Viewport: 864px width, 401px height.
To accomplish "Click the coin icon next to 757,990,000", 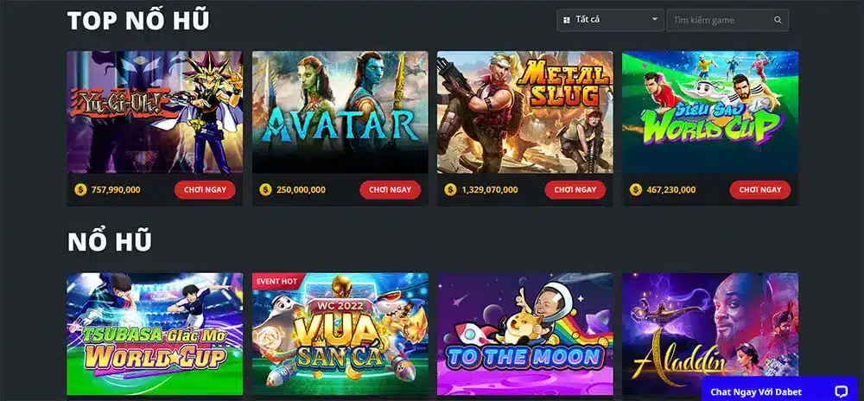I will coord(80,189).
